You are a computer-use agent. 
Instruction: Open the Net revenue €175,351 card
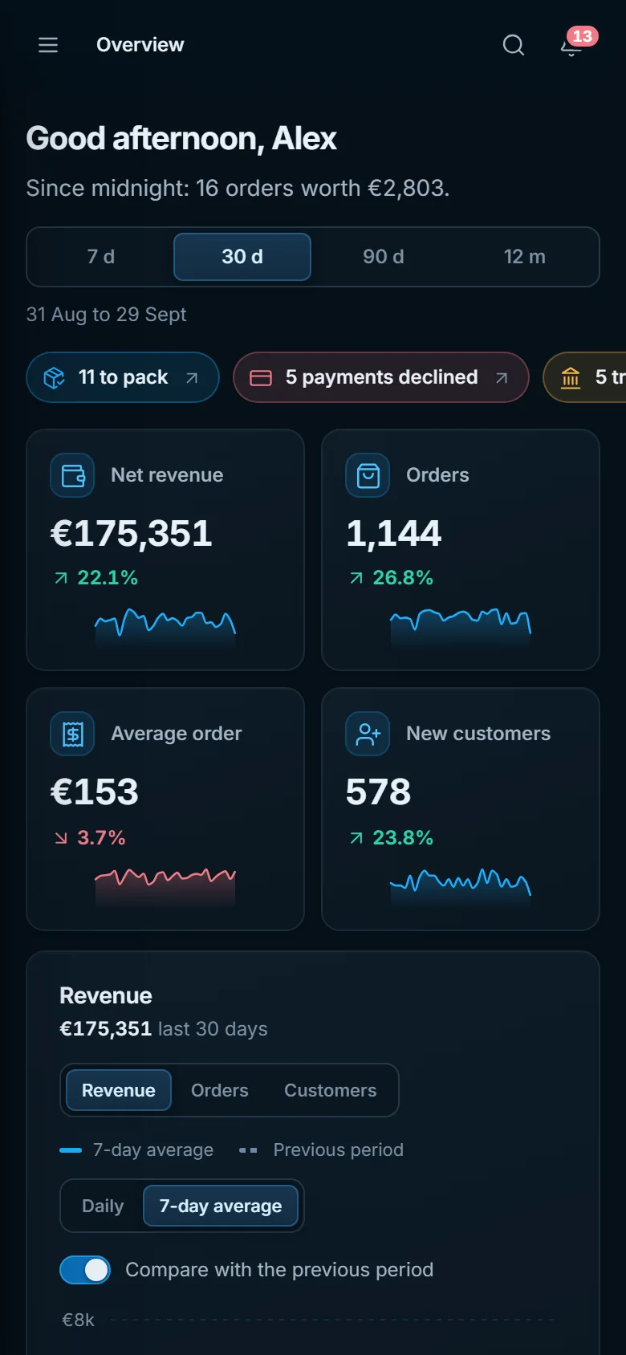tap(165, 550)
